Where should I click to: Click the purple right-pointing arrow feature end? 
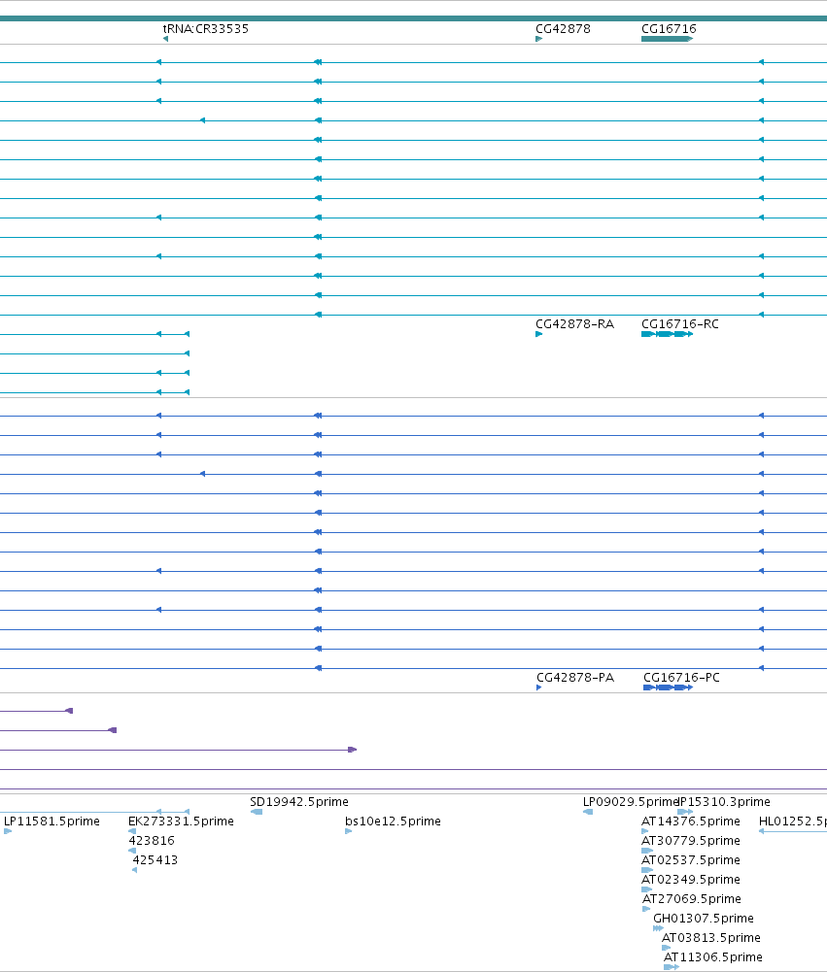pyautogui.click(x=353, y=750)
